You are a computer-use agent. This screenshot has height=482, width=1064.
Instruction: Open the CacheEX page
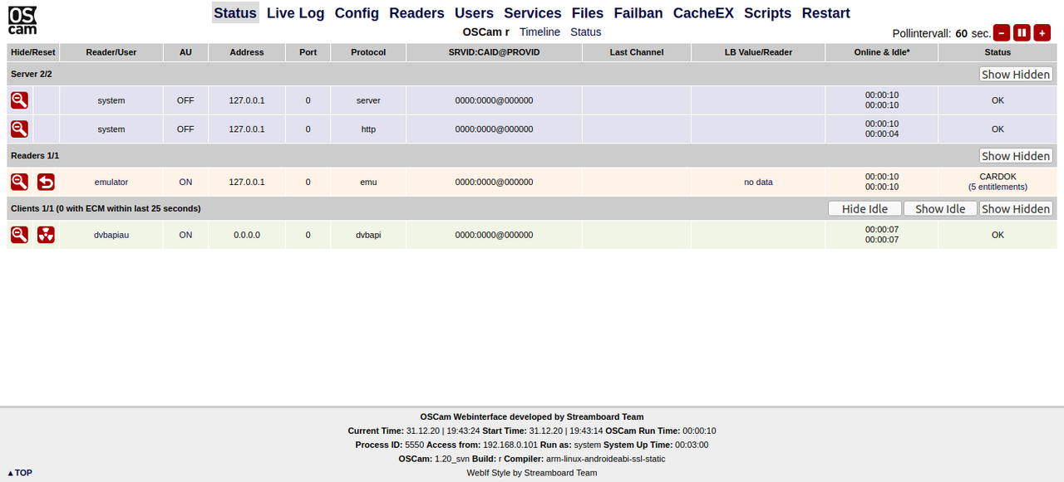pyautogui.click(x=703, y=13)
